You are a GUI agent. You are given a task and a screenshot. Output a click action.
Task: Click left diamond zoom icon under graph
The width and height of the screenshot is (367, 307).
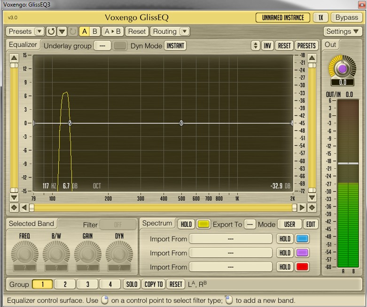(14, 208)
